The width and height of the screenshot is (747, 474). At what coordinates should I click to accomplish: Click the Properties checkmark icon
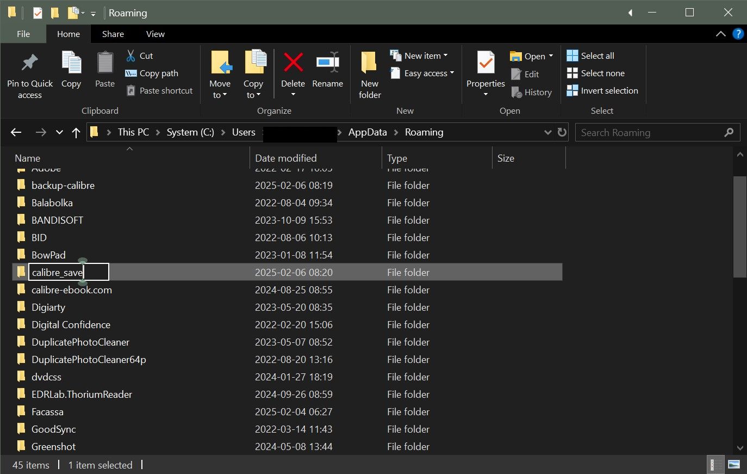pyautogui.click(x=485, y=63)
